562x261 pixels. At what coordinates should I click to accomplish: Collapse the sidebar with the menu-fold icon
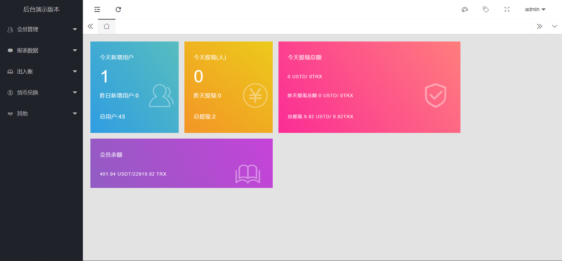point(97,10)
